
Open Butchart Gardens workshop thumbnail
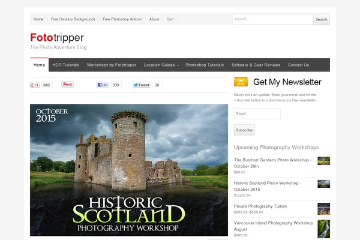(324, 161)
